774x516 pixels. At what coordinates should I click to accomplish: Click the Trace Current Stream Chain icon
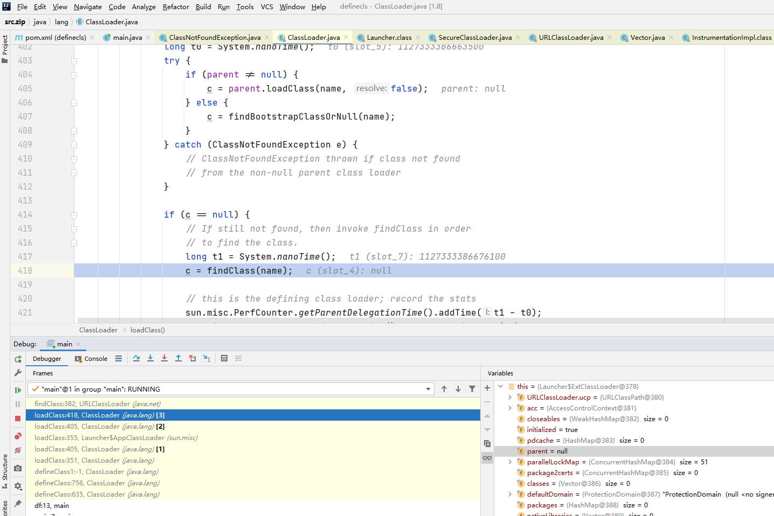[238, 358]
